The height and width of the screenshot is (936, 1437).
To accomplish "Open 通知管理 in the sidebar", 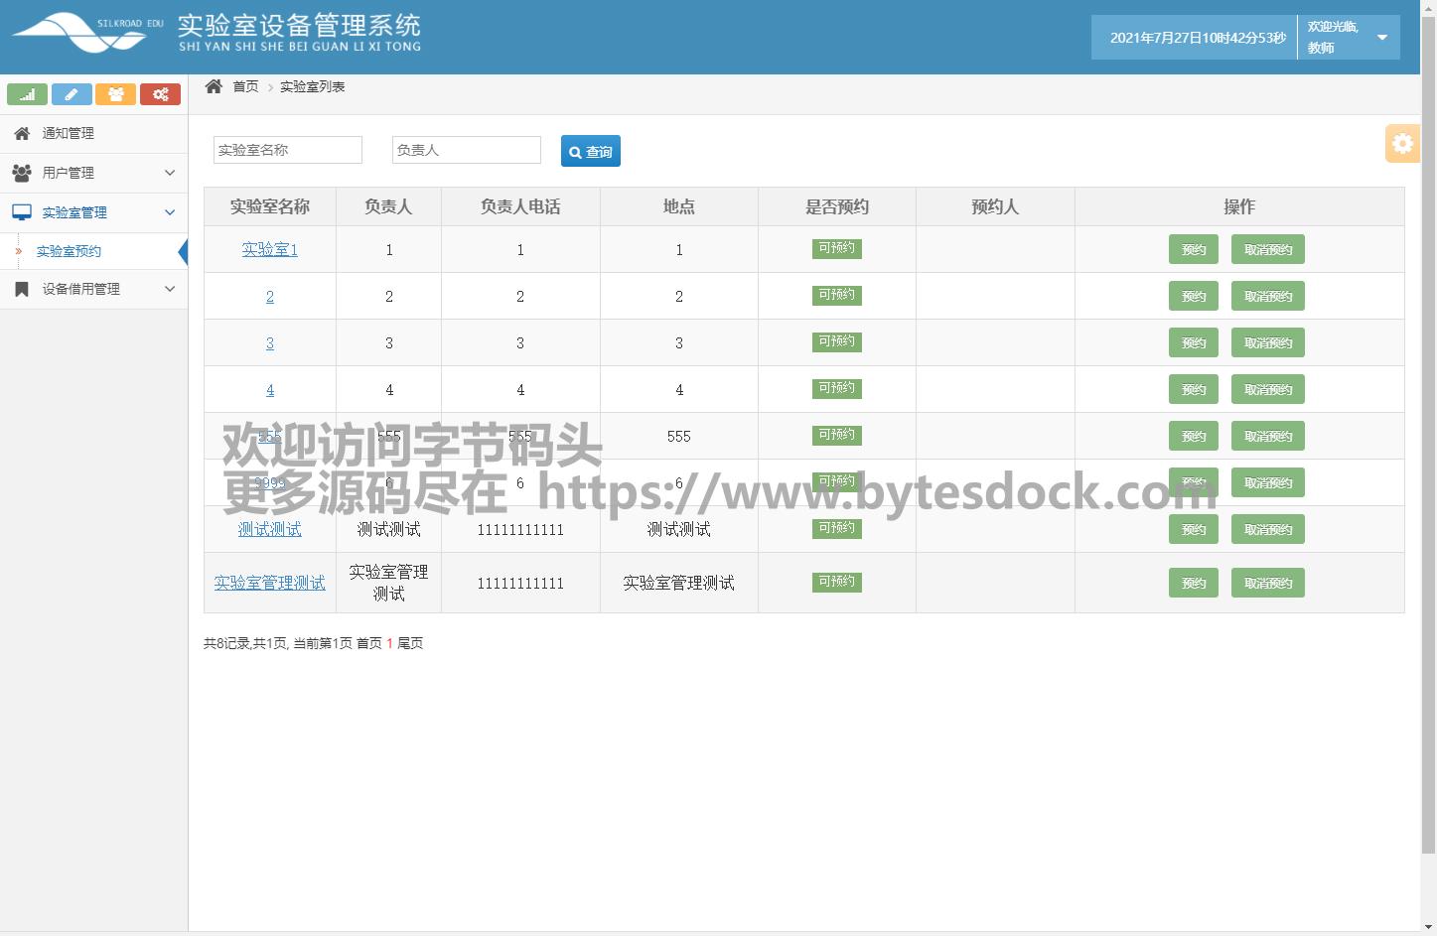I will tap(69, 133).
